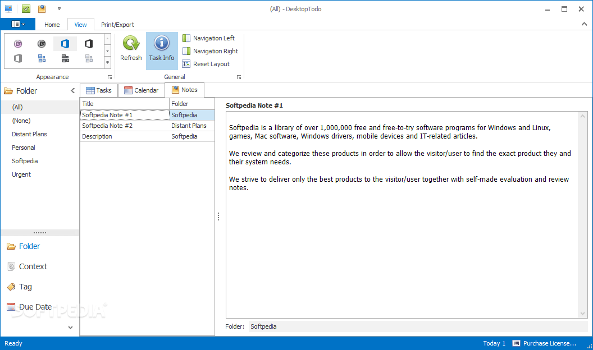Open the General group dialog launcher
This screenshot has width=593, height=350.
pos(239,77)
